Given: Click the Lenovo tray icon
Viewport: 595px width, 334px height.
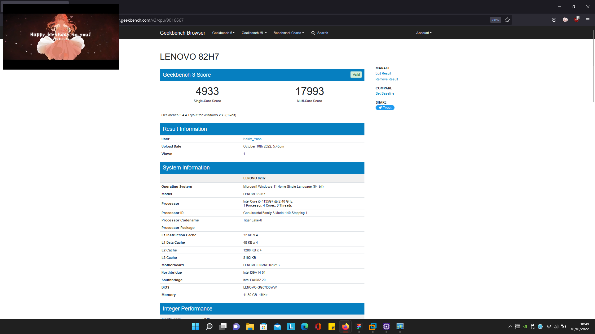Looking at the screenshot, I should click(x=540, y=327).
